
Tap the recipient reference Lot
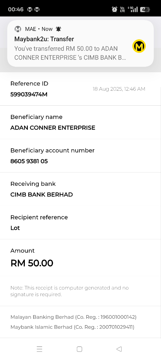click(x=15, y=228)
